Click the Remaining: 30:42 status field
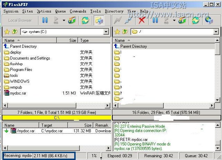 (x=159, y=156)
